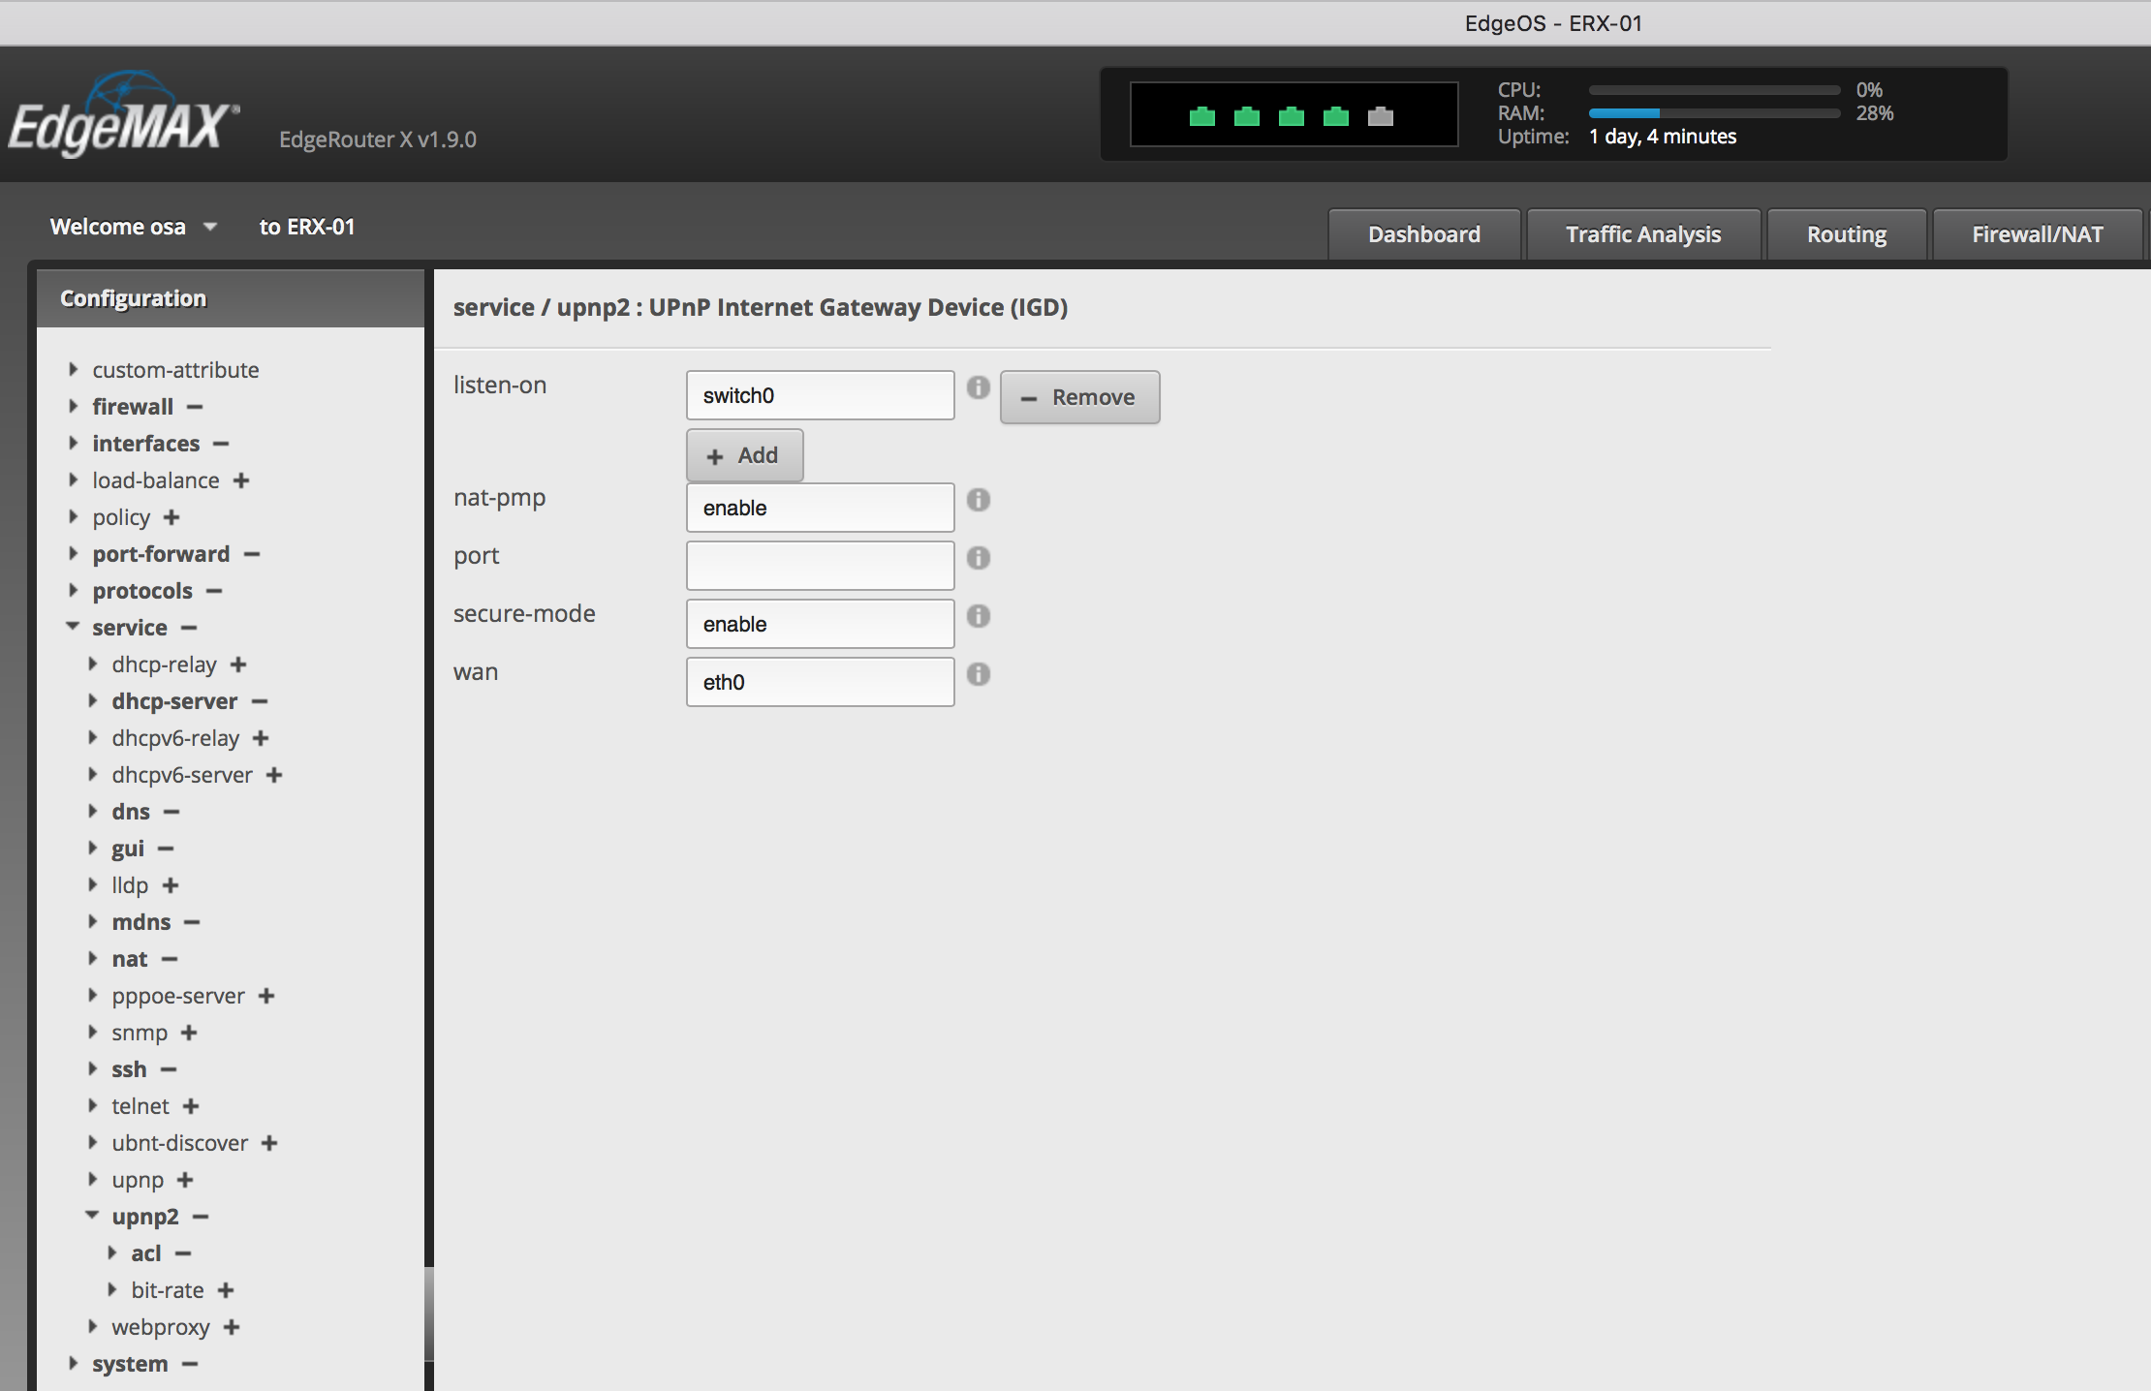Click the plus icon beside dhcpv6-server
Viewport: 2151px width, 1391px height.
point(274,775)
